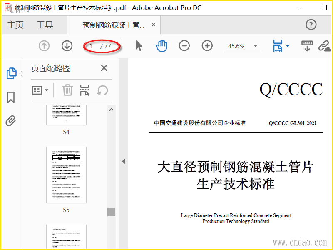The height and width of the screenshot is (250, 333).
Task: Select the page 56 thumbnail below 55
Action: coord(66,236)
